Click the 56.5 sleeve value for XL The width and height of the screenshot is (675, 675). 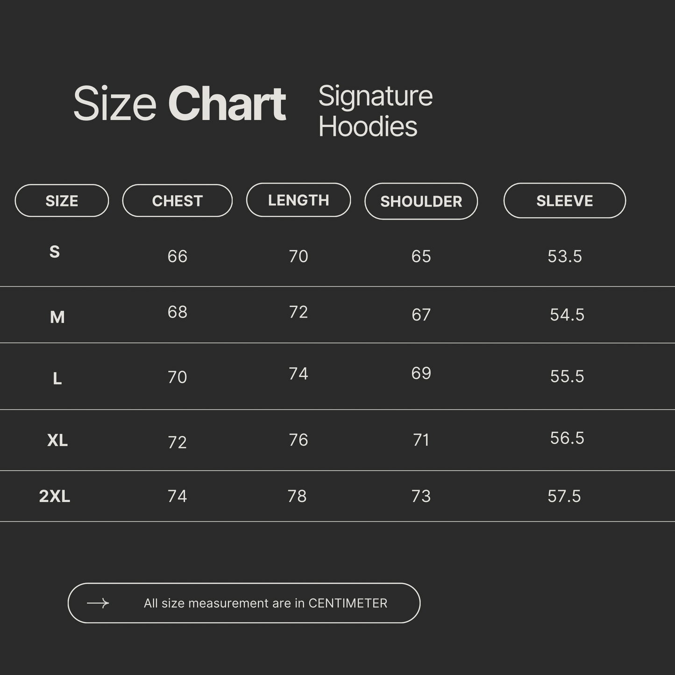(x=567, y=438)
